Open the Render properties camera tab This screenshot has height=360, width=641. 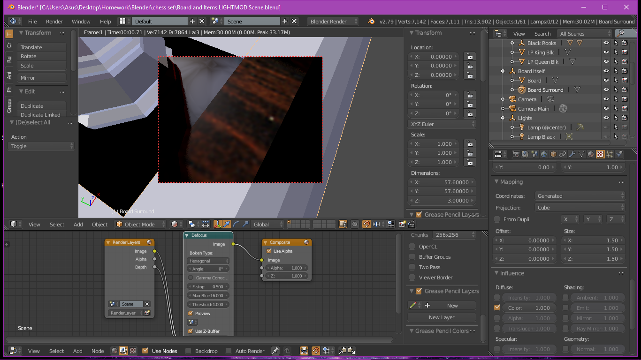516,154
